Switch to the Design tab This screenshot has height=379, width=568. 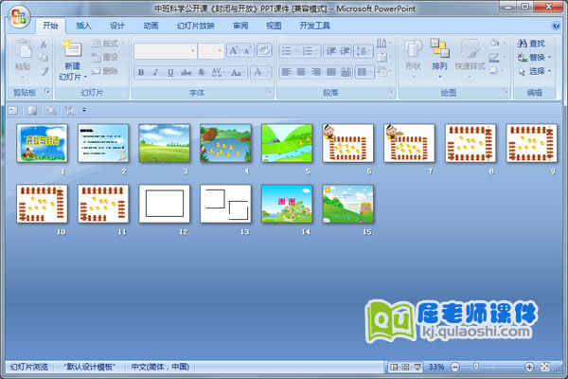(x=117, y=26)
